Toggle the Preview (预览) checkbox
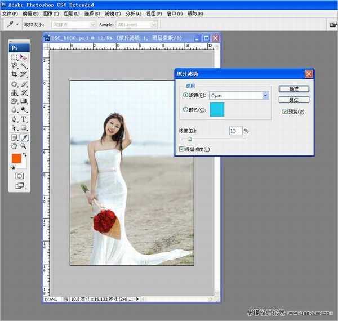338x321 pixels. 286,112
